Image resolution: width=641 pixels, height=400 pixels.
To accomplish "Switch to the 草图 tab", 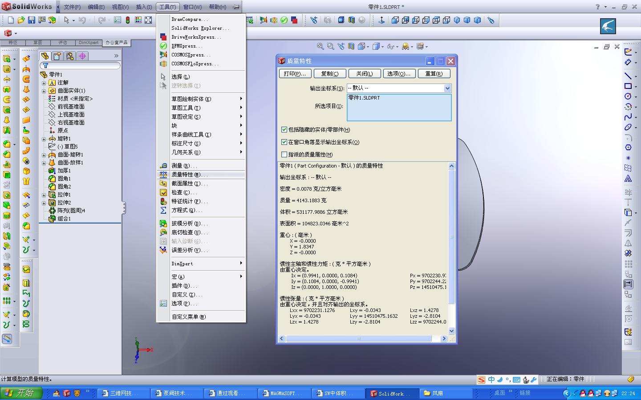I will pyautogui.click(x=38, y=43).
